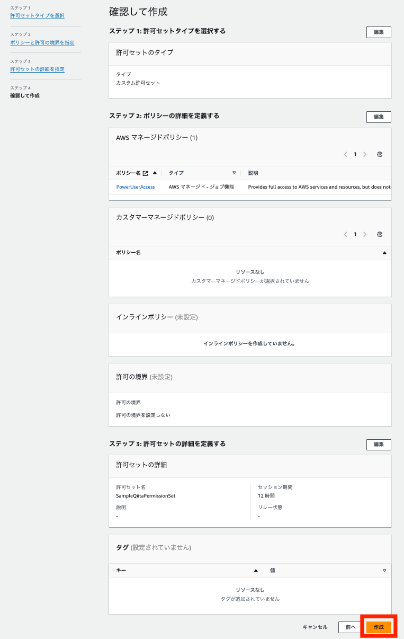Select the カスタム許可セット type value
The width and height of the screenshot is (404, 639).
(138, 83)
